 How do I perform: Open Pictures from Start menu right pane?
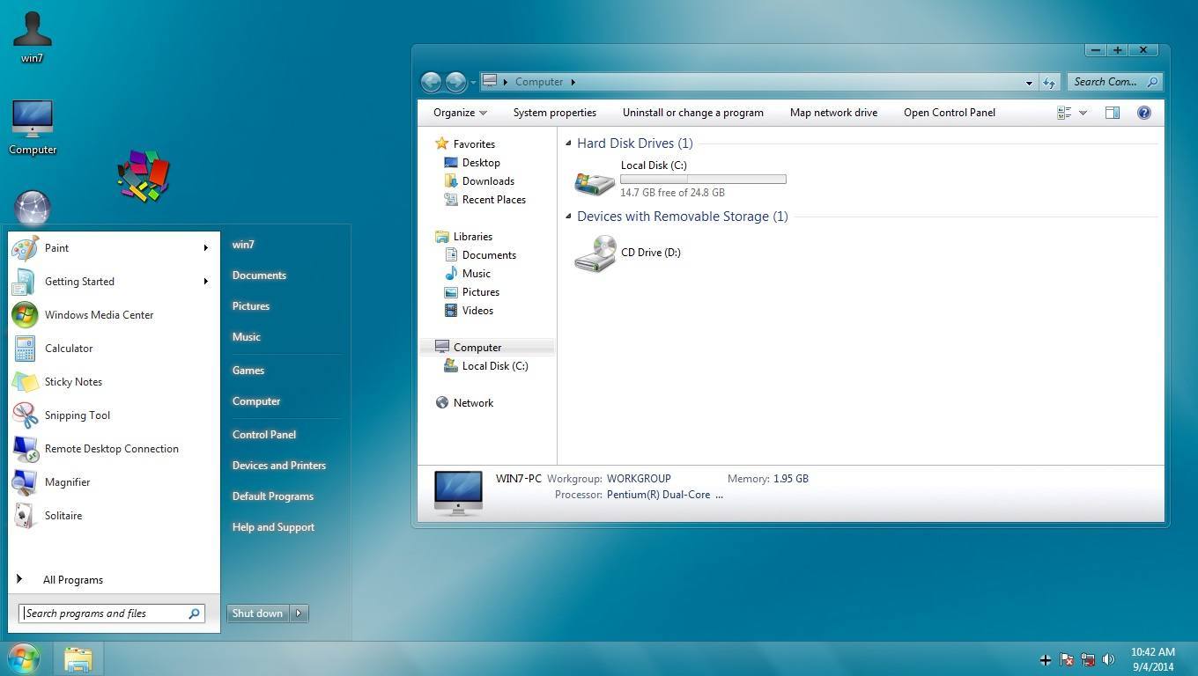(251, 306)
